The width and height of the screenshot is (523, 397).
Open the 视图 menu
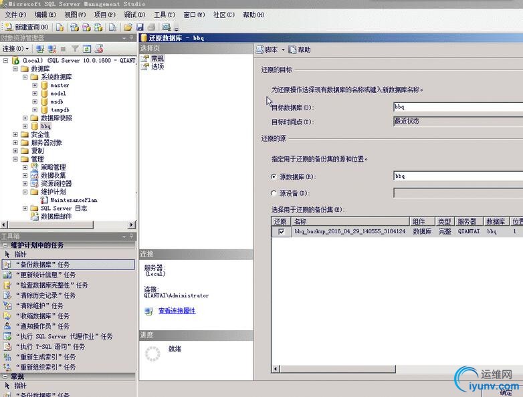[x=75, y=15]
